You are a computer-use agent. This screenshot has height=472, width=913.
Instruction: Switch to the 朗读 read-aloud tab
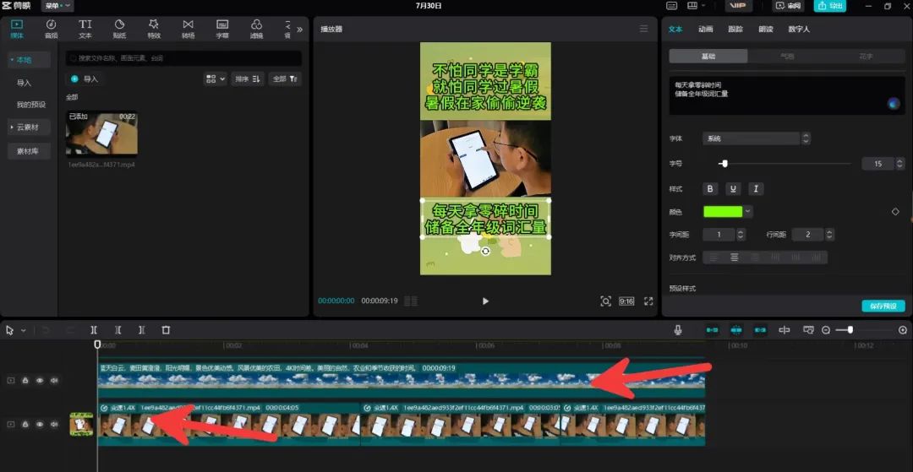765,29
